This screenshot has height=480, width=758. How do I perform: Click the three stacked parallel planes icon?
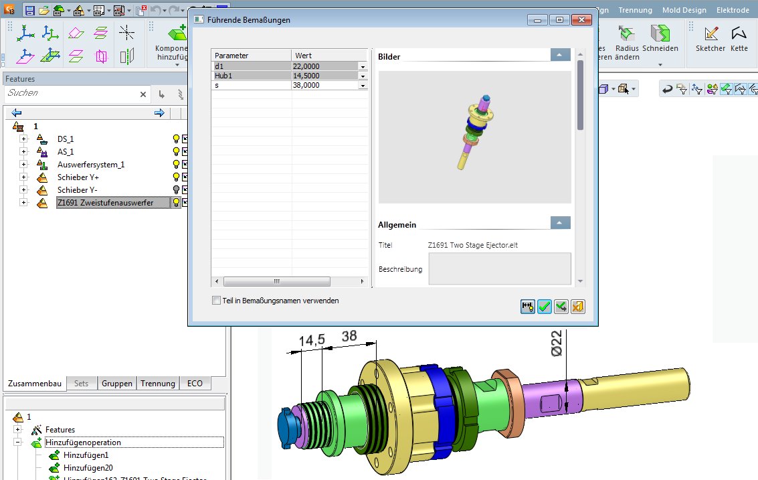(101, 33)
